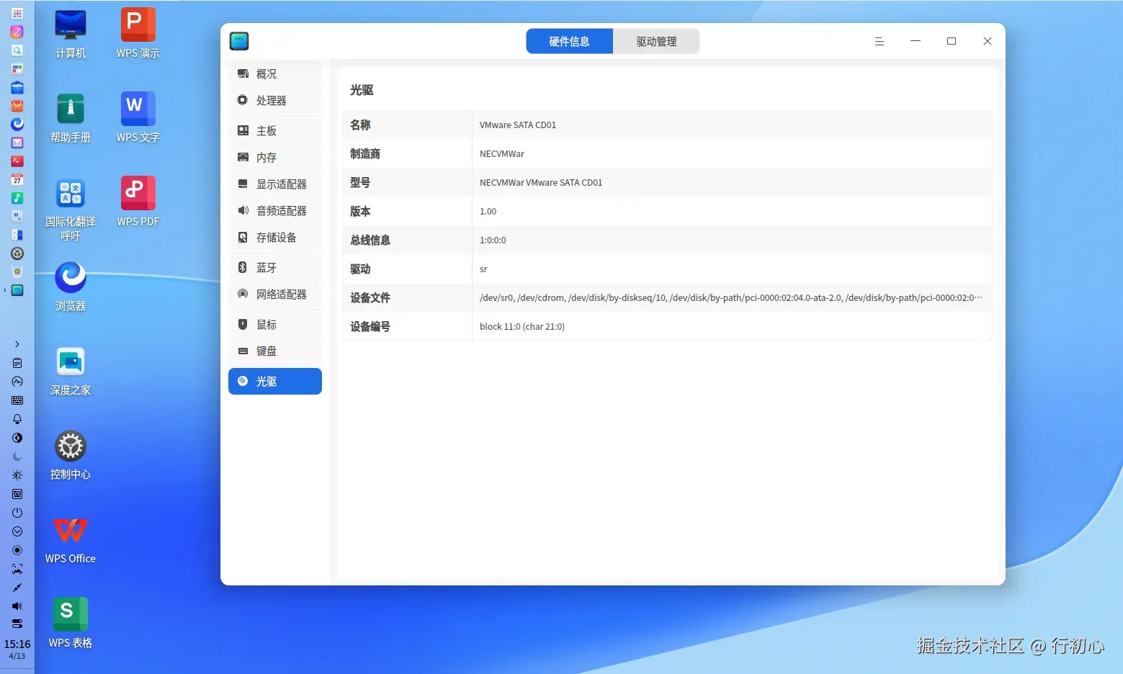Click the power icon in the tray

coord(17,513)
